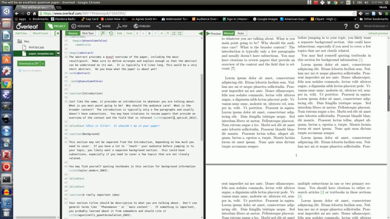Insert bulleted list
Viewport: 390px width, 219px height.
(180, 33)
